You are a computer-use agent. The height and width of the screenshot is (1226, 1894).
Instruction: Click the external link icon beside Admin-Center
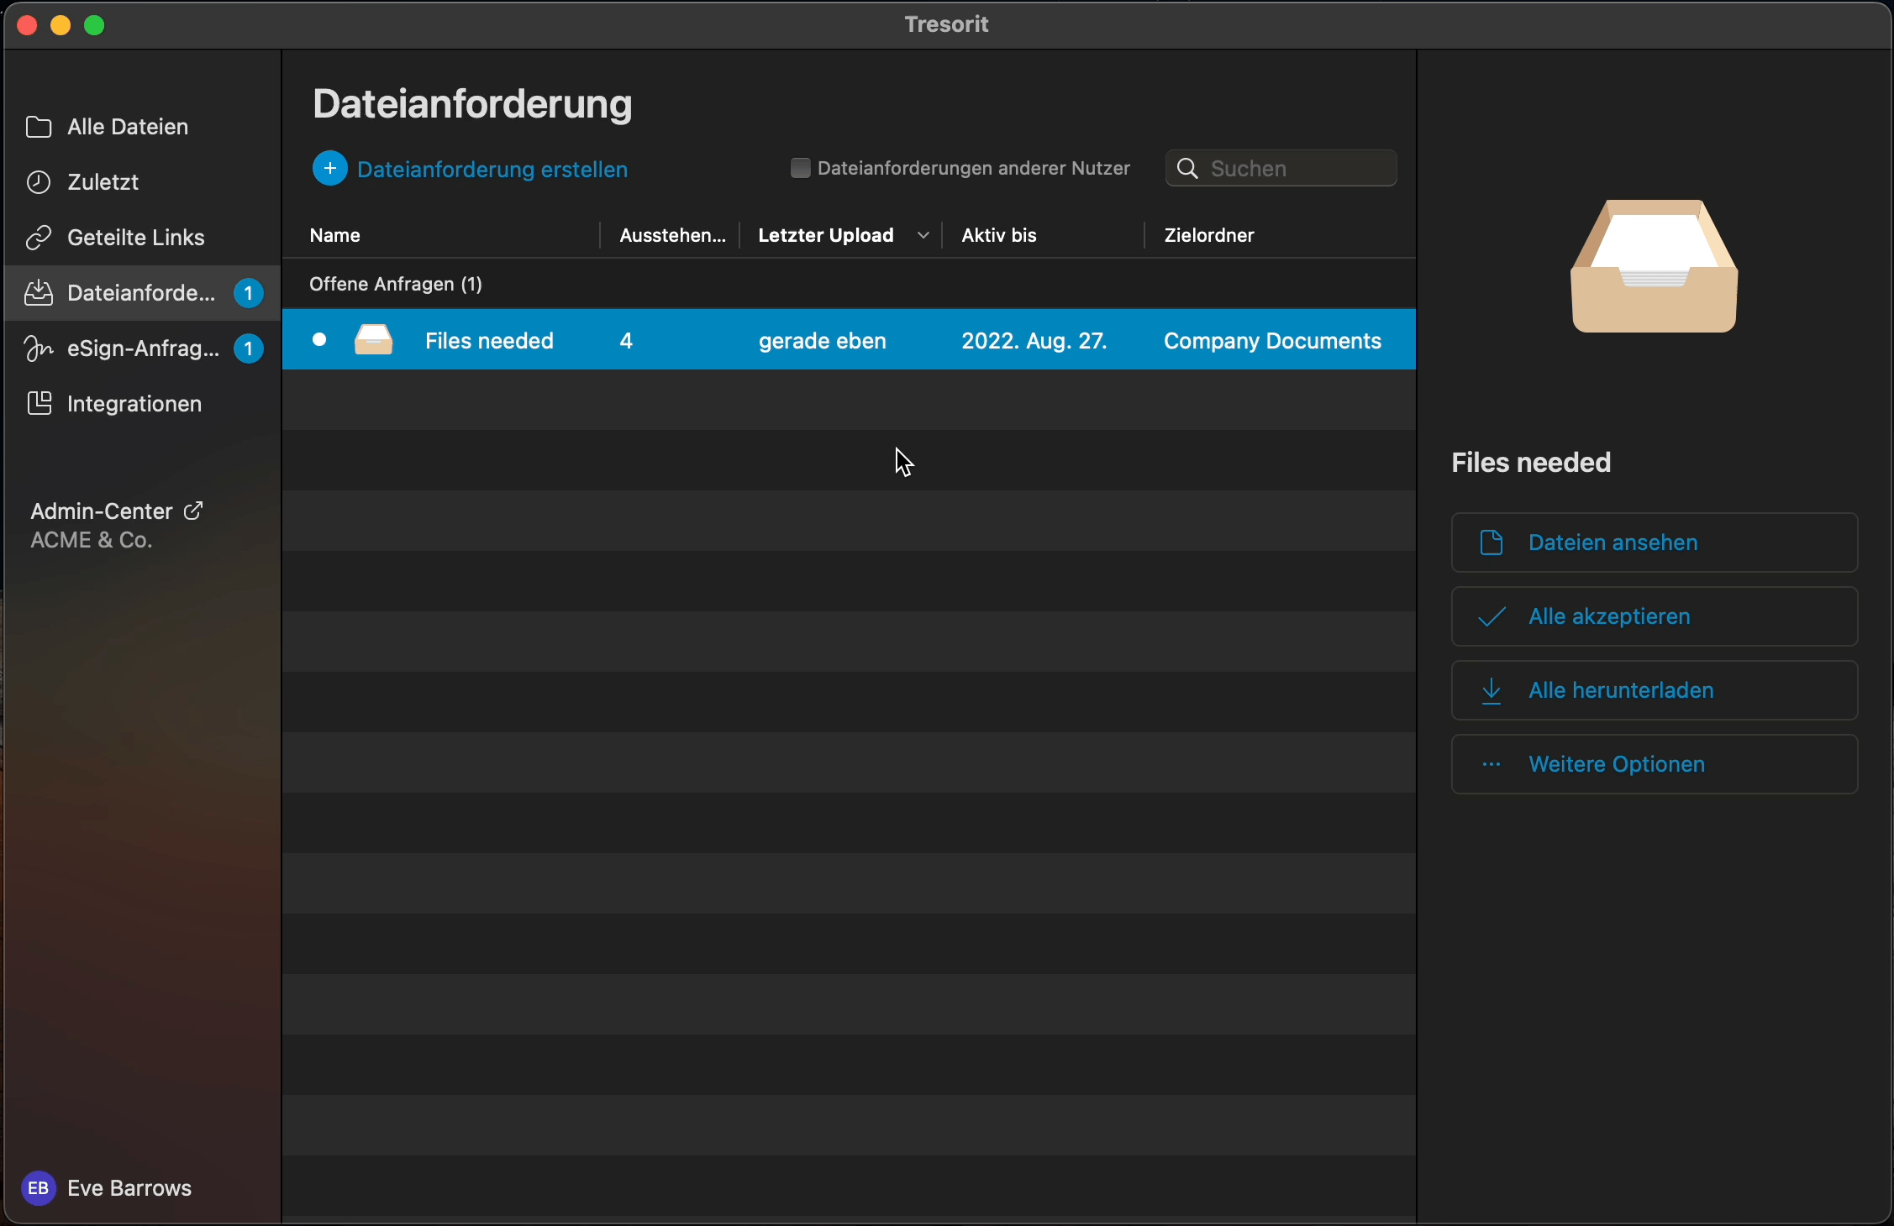click(193, 511)
